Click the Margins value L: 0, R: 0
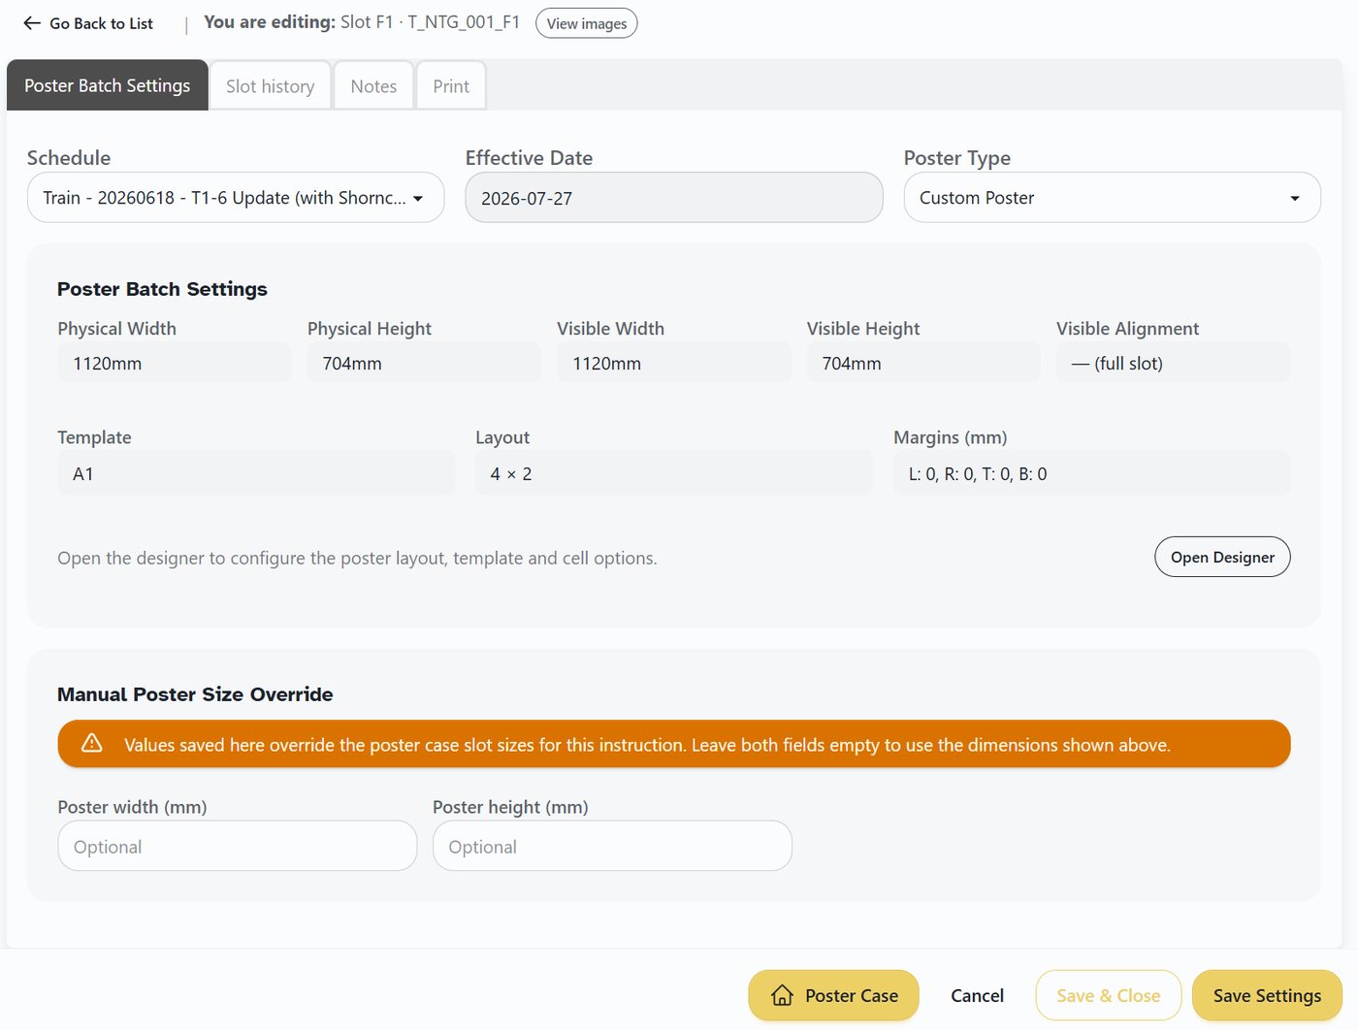This screenshot has width=1358, height=1030. tap(1092, 473)
